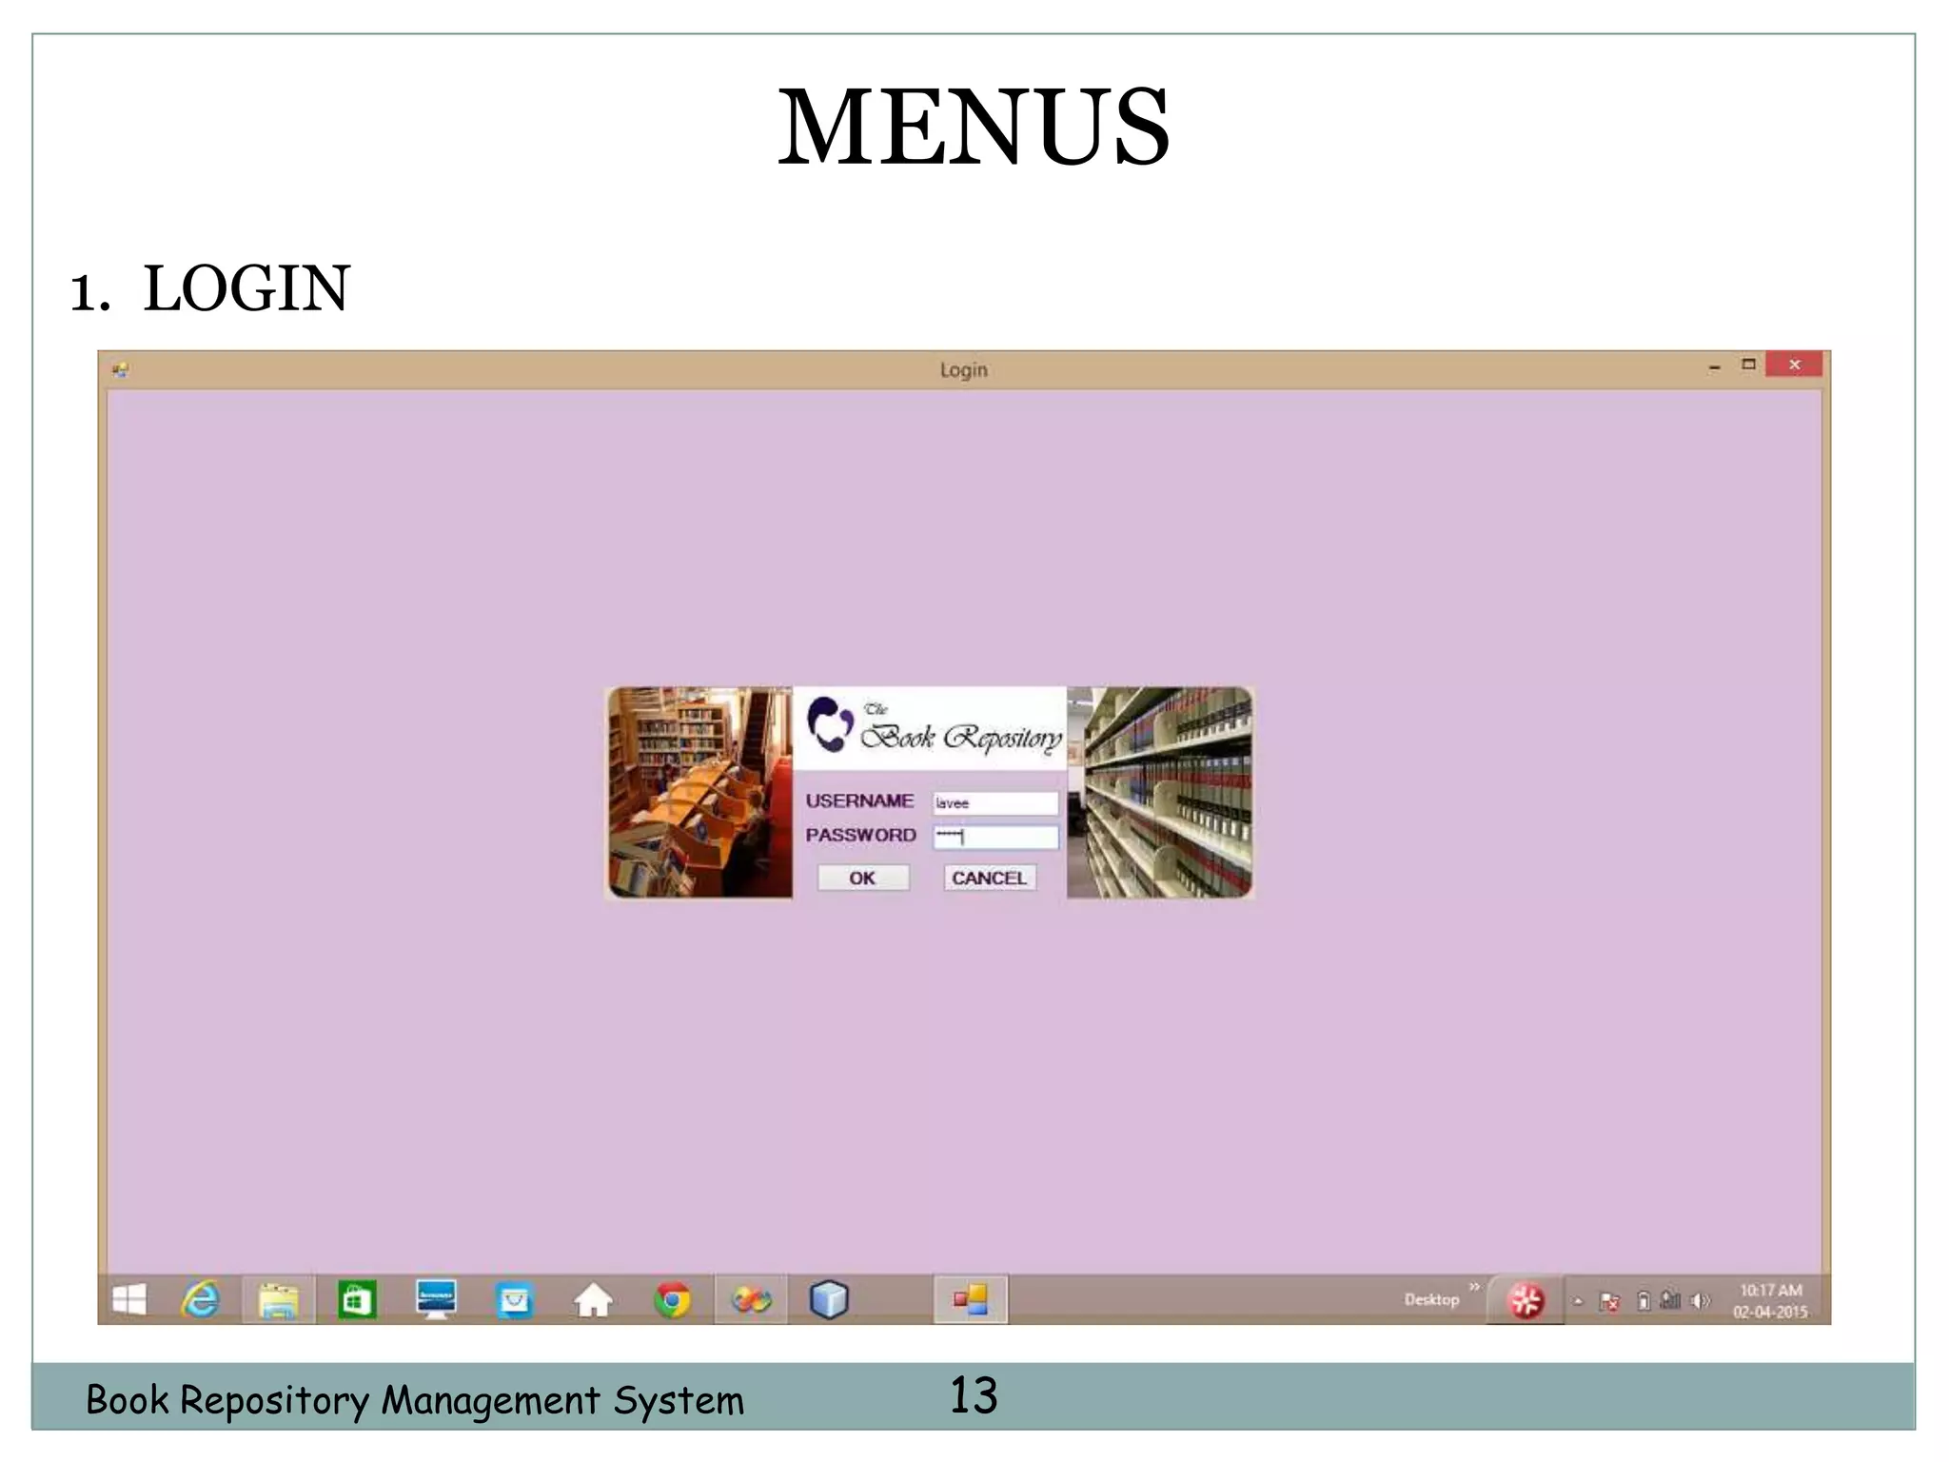
Task: Launch Google Chrome from the taskbar
Action: click(x=672, y=1300)
